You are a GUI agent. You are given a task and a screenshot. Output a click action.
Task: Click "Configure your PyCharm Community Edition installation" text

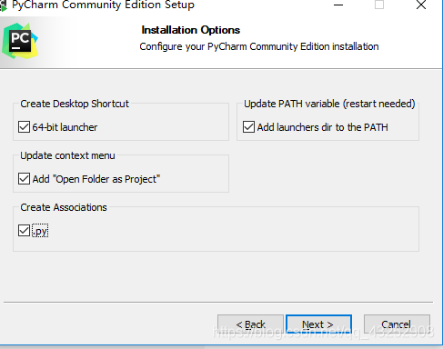point(259,46)
